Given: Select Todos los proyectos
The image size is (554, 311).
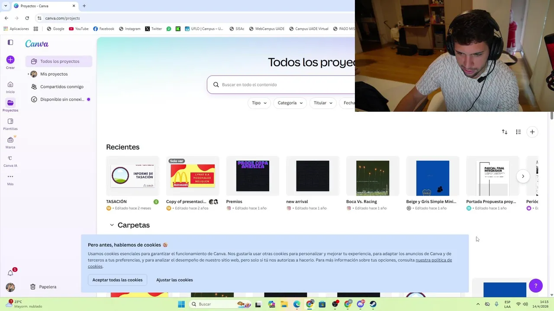Looking at the screenshot, I should (x=59, y=61).
